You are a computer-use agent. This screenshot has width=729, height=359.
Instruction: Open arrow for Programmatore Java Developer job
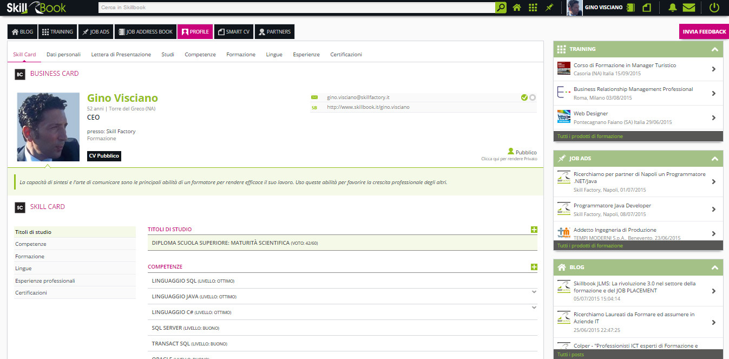click(x=714, y=210)
